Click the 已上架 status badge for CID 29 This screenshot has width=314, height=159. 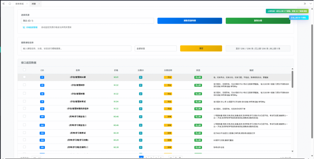(x=198, y=85)
